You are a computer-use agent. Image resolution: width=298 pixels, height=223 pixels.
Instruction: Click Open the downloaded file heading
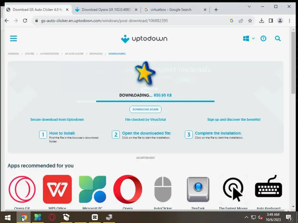tap(147, 133)
